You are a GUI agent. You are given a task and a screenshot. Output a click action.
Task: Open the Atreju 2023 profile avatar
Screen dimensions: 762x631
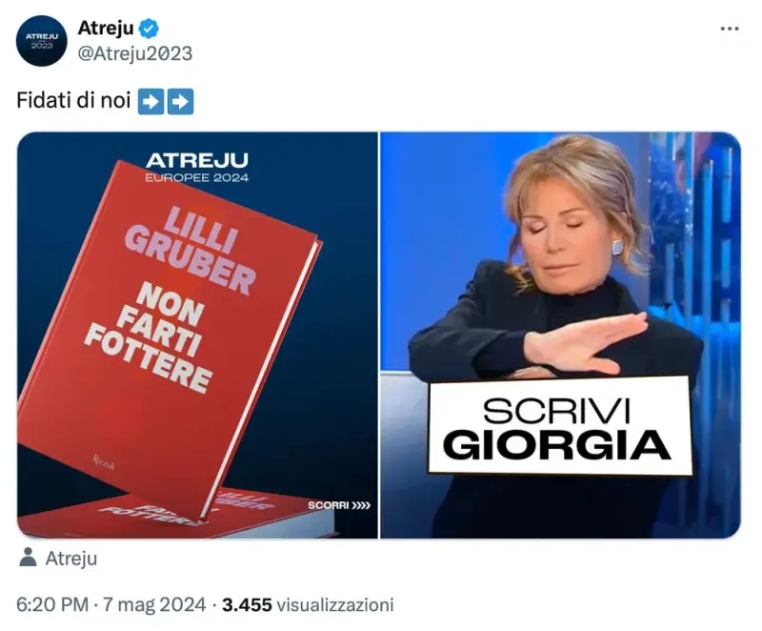point(41,41)
